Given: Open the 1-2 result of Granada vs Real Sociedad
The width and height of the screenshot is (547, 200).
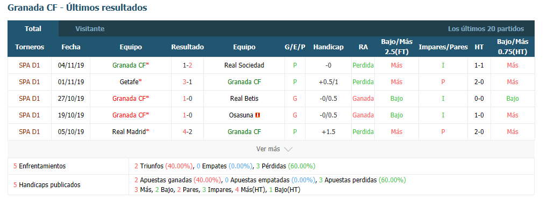Looking at the screenshot, I should pos(187,65).
